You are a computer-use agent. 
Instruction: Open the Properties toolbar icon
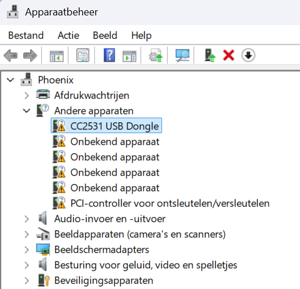(x=83, y=55)
